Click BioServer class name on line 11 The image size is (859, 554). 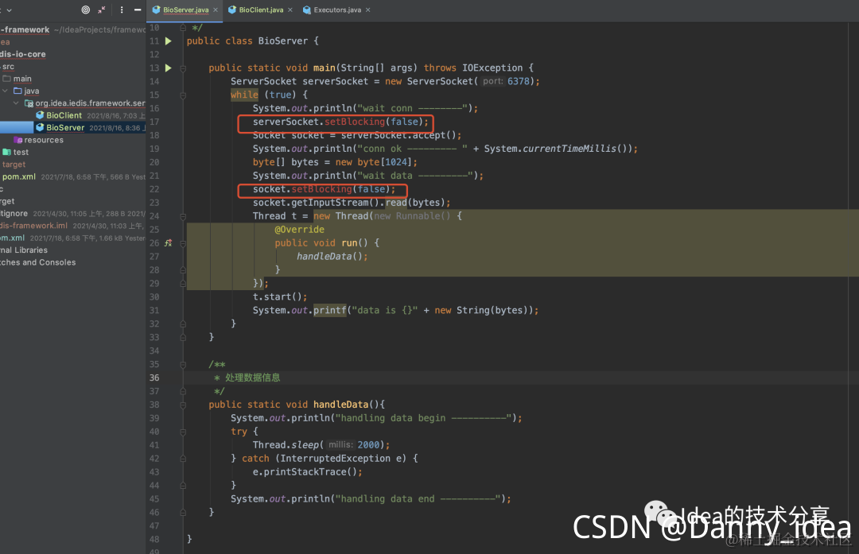[x=282, y=41]
